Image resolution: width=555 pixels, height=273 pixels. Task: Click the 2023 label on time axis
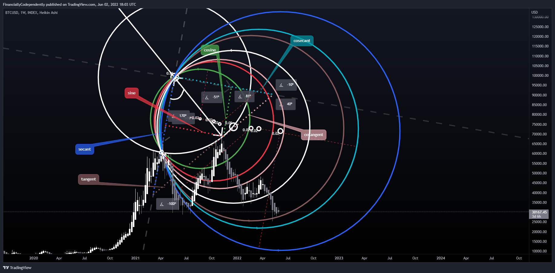[x=339, y=258]
